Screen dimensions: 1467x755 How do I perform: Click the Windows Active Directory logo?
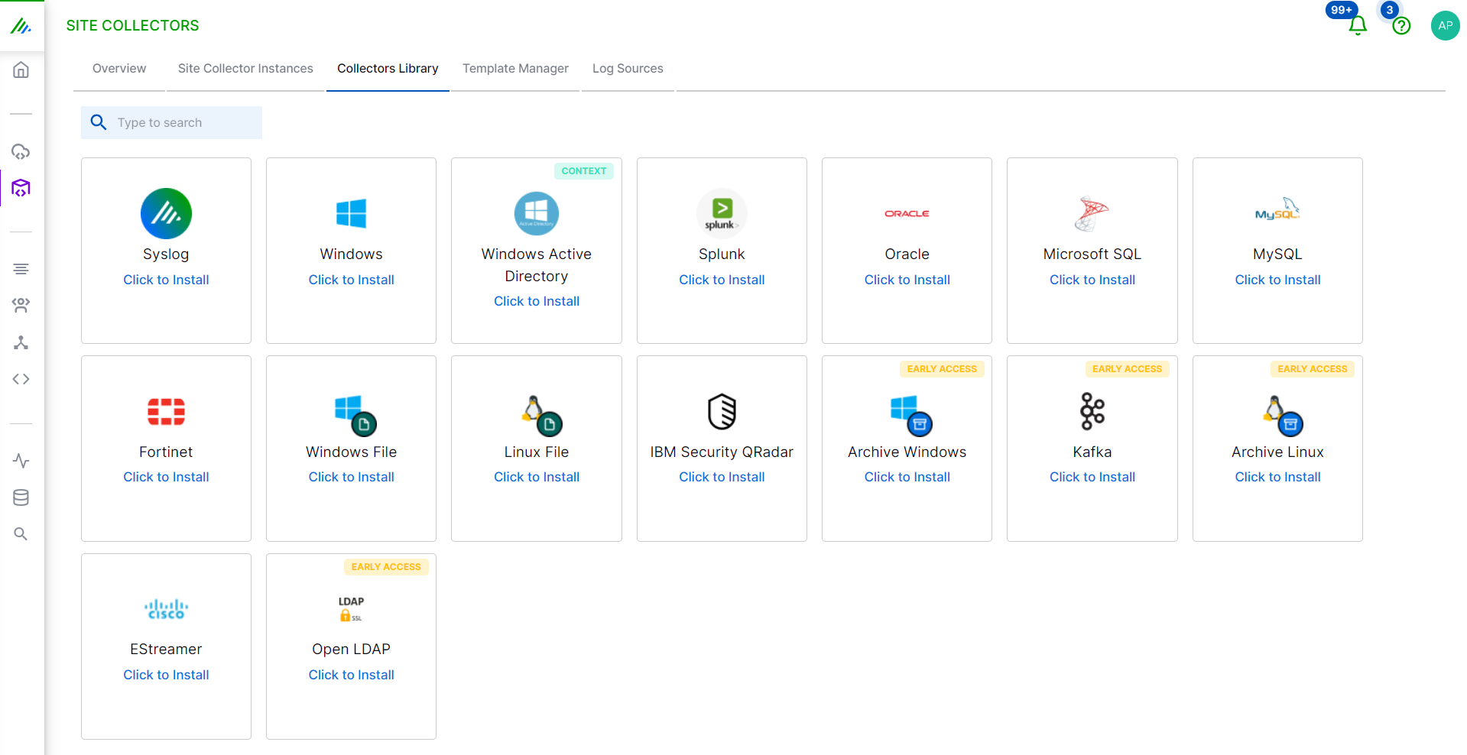537,213
